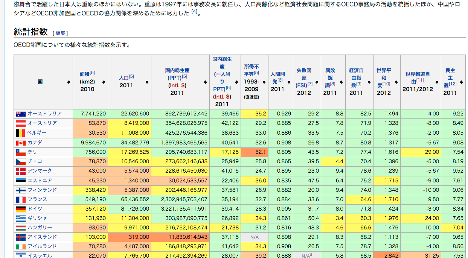This screenshot has width=468, height=258.
Task: Click the France tricolor flag icon
Action: [21, 199]
